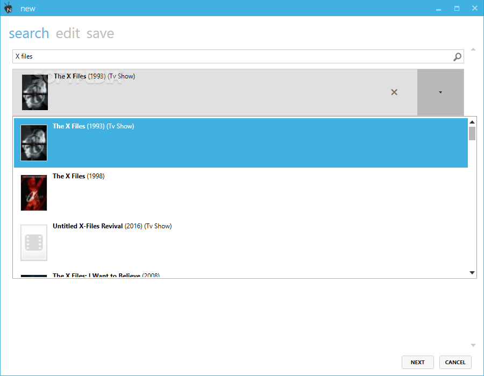
Task: Close the new window
Action: 475,8
